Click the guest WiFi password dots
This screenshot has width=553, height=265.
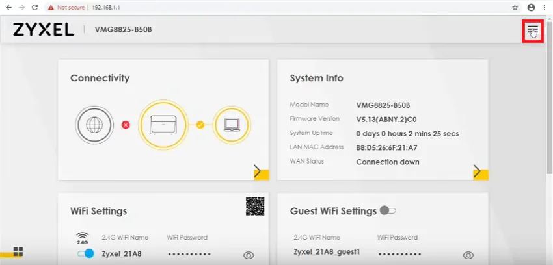pos(399,254)
